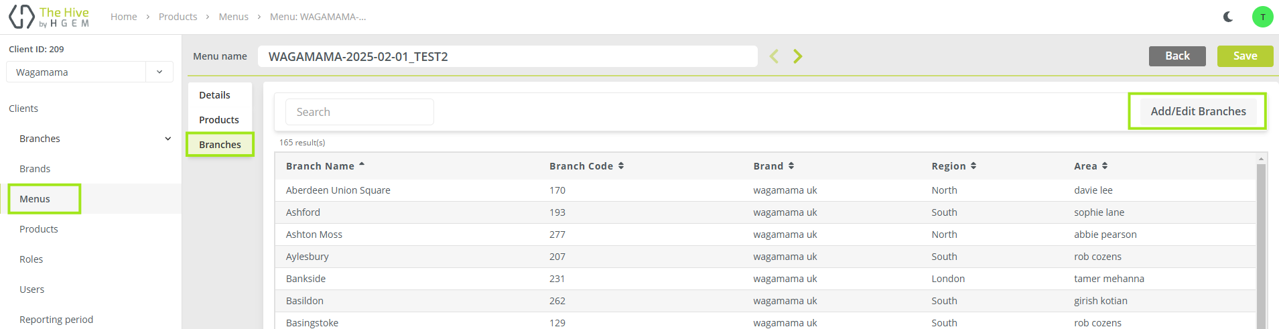Switch to Products tab
Viewport: 1279px width, 329px height.
click(x=219, y=120)
